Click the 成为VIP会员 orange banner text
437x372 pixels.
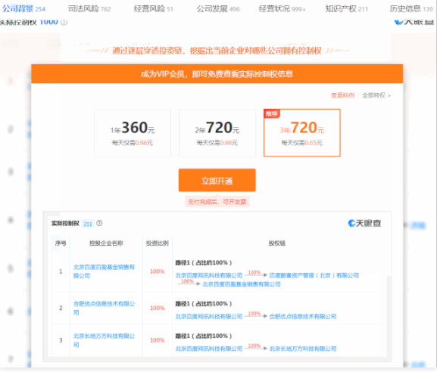217,74
